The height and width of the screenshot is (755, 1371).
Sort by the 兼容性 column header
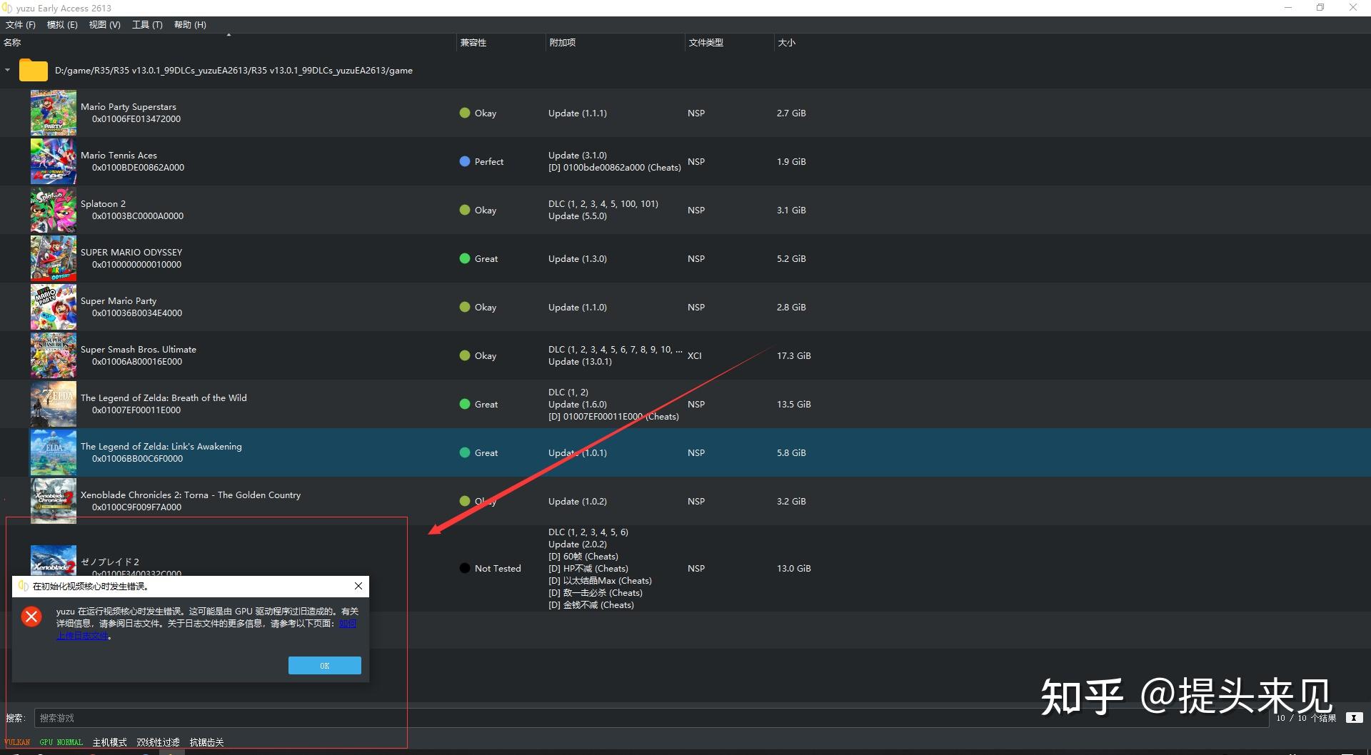tap(500, 43)
